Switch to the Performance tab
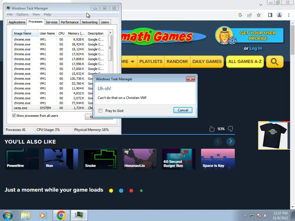The width and height of the screenshot is (295, 221). [70, 22]
